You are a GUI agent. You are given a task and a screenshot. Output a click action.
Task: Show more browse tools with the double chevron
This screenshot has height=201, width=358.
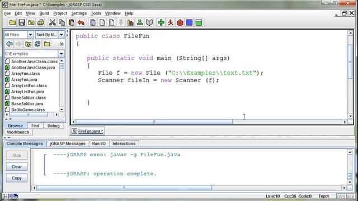(62, 44)
